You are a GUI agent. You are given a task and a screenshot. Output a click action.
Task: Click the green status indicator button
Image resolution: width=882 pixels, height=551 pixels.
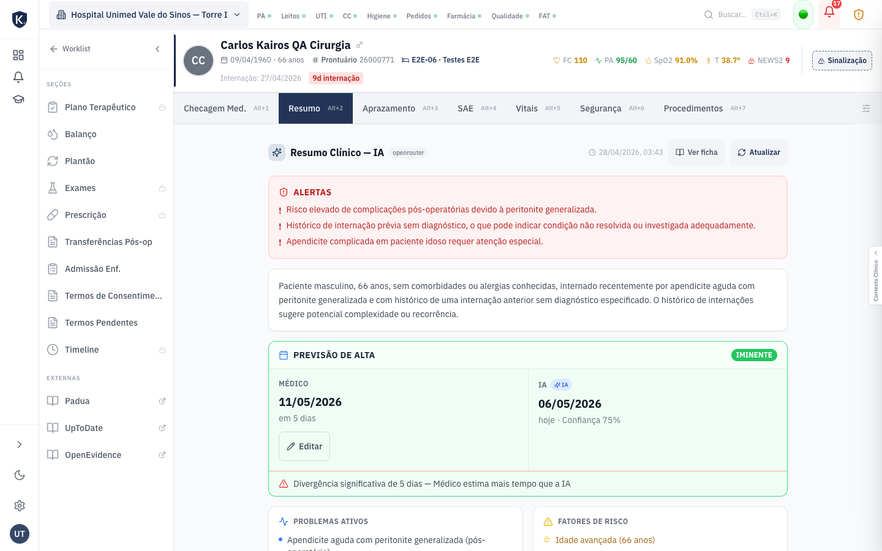tap(803, 15)
